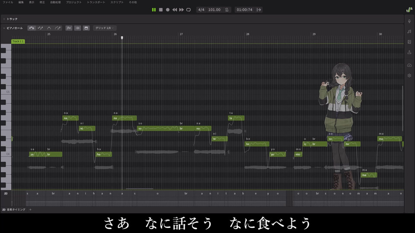This screenshot has height=233, width=415.
Task: Click the jump-to-position arrow beside the time
Action: pos(259,10)
